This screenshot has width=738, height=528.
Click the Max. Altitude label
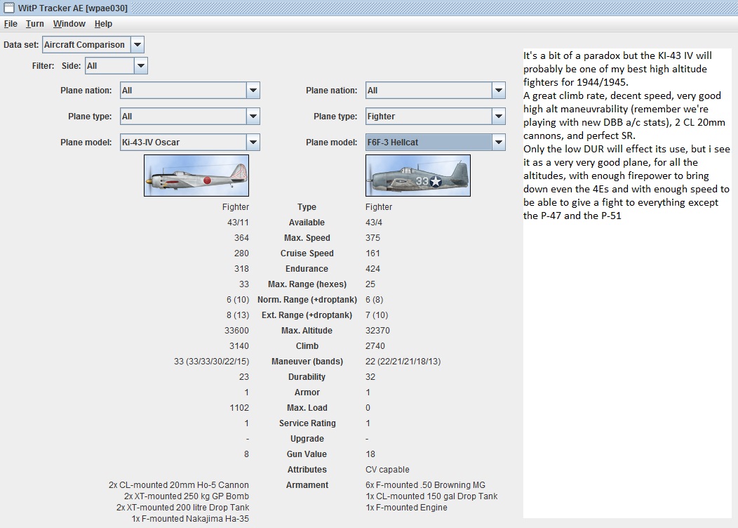[307, 331]
